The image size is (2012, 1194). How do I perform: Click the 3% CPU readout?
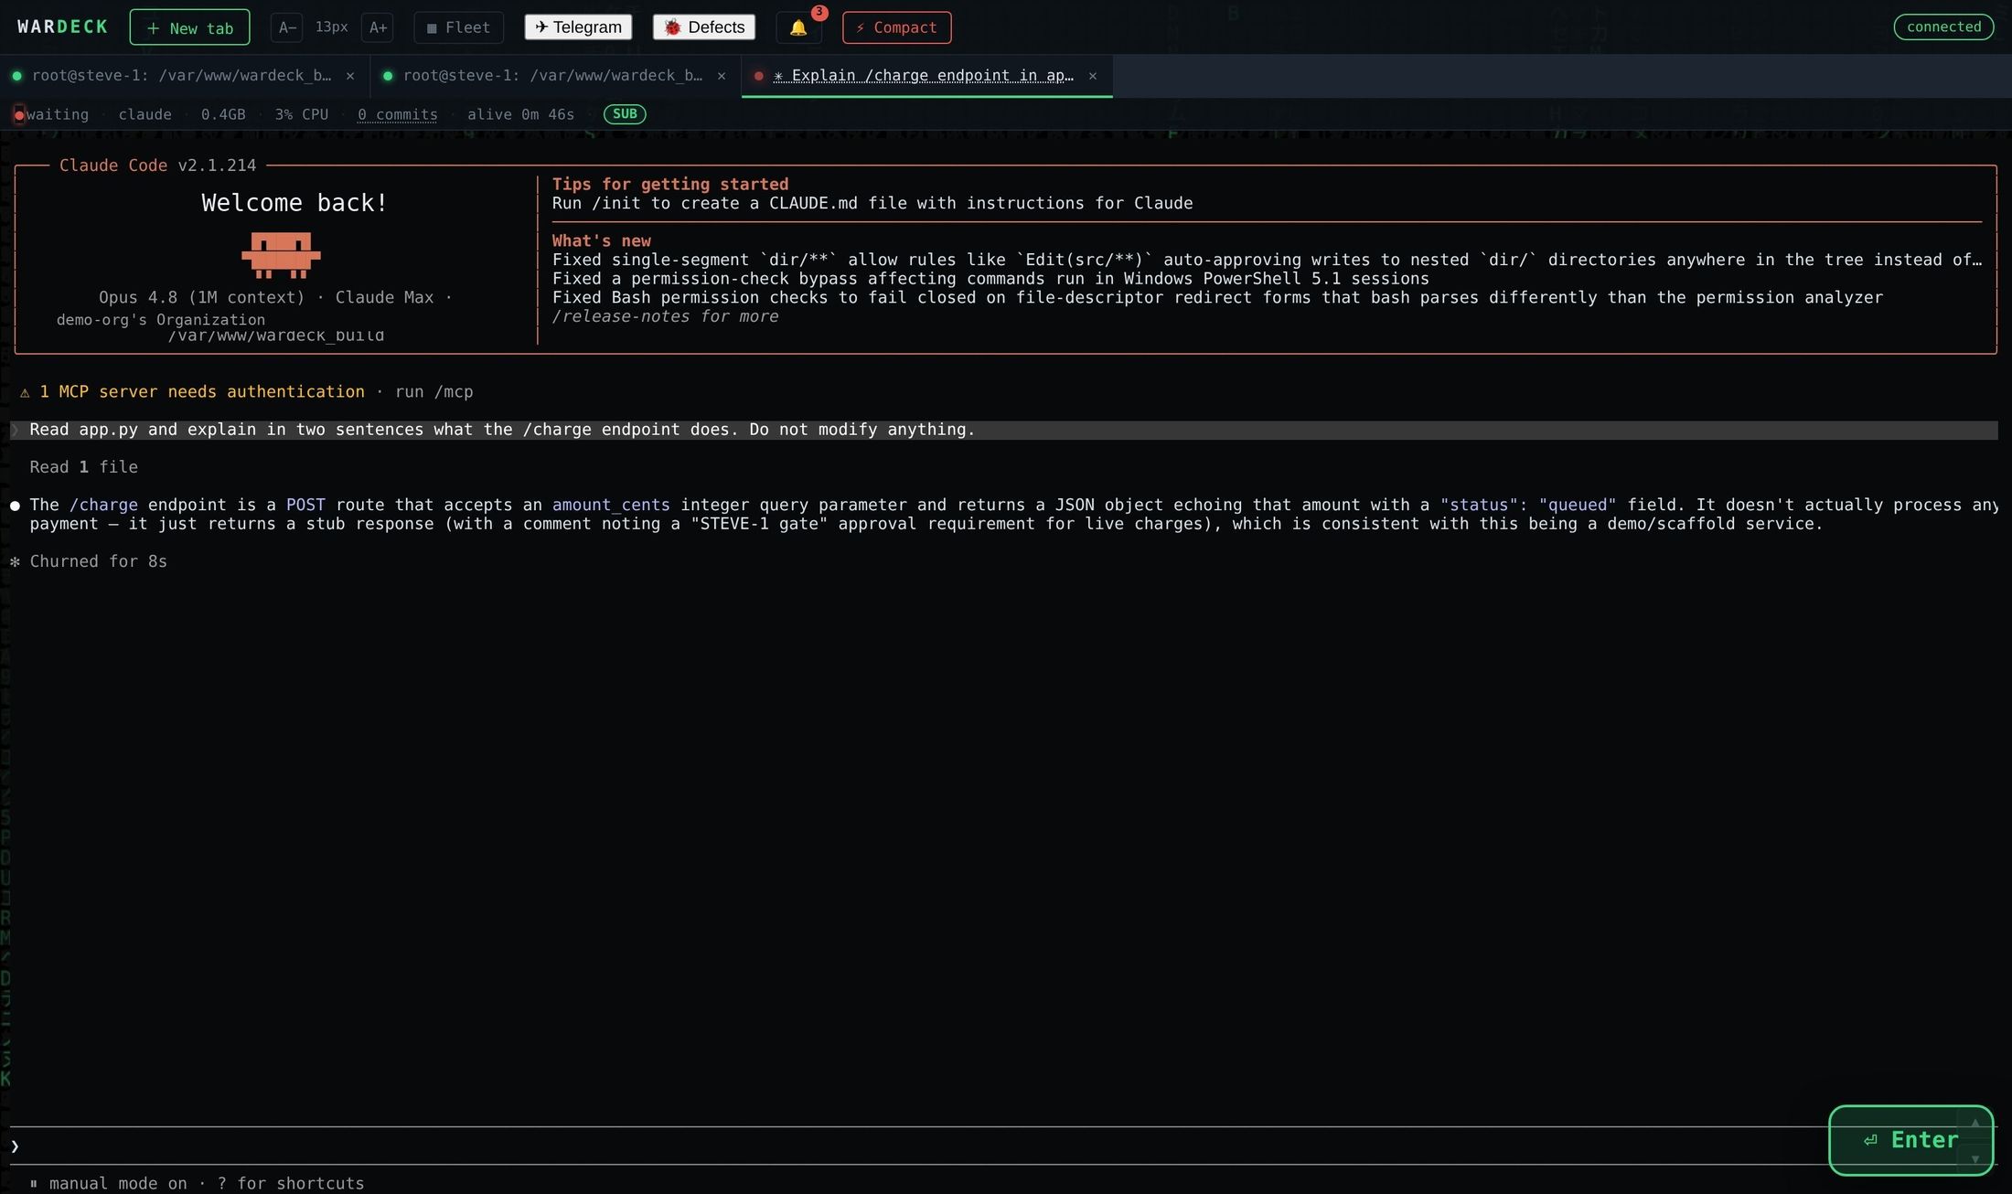(x=302, y=114)
